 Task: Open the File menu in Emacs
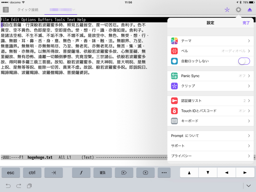[5, 20]
